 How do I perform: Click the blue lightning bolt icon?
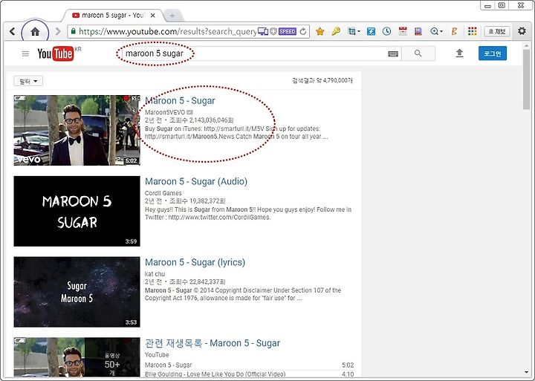pos(371,32)
